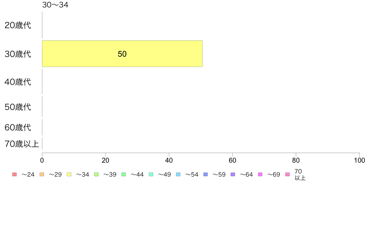The image size is (368, 228).
Task: Select the 50歳代 axis label
Action: pos(18,107)
